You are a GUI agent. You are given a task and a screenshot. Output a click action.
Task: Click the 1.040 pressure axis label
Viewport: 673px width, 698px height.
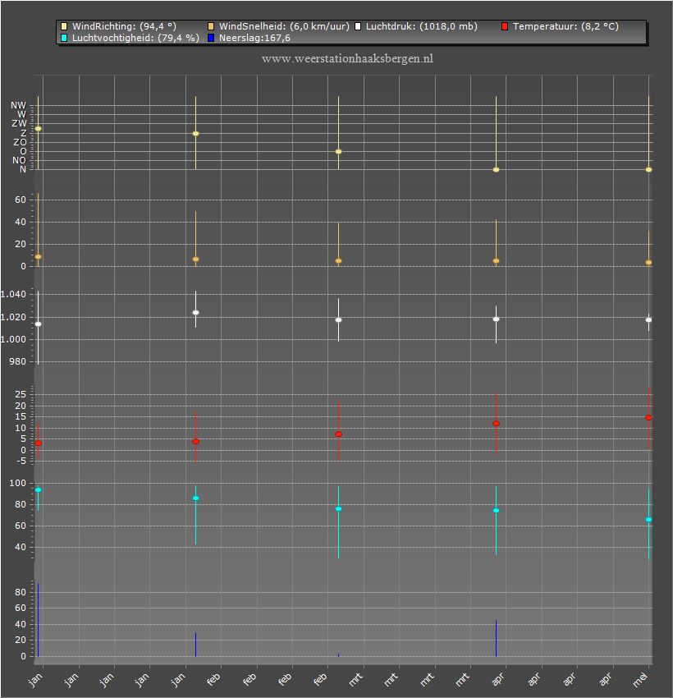pos(13,294)
